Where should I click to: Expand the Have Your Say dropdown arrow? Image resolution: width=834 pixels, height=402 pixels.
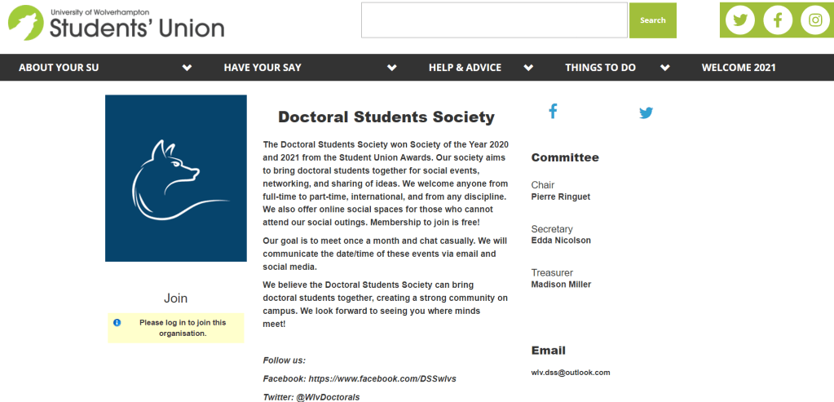[x=392, y=68]
